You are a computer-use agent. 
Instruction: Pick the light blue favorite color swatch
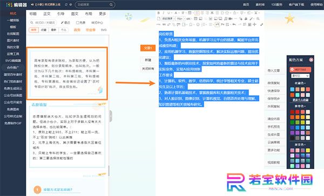[x=292, y=89]
